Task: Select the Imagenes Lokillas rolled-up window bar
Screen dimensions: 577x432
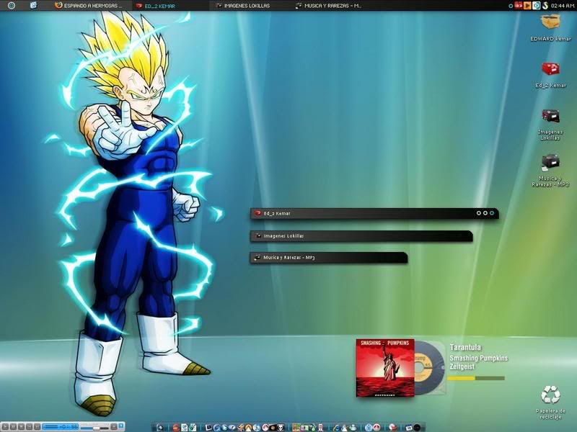Action: point(361,236)
